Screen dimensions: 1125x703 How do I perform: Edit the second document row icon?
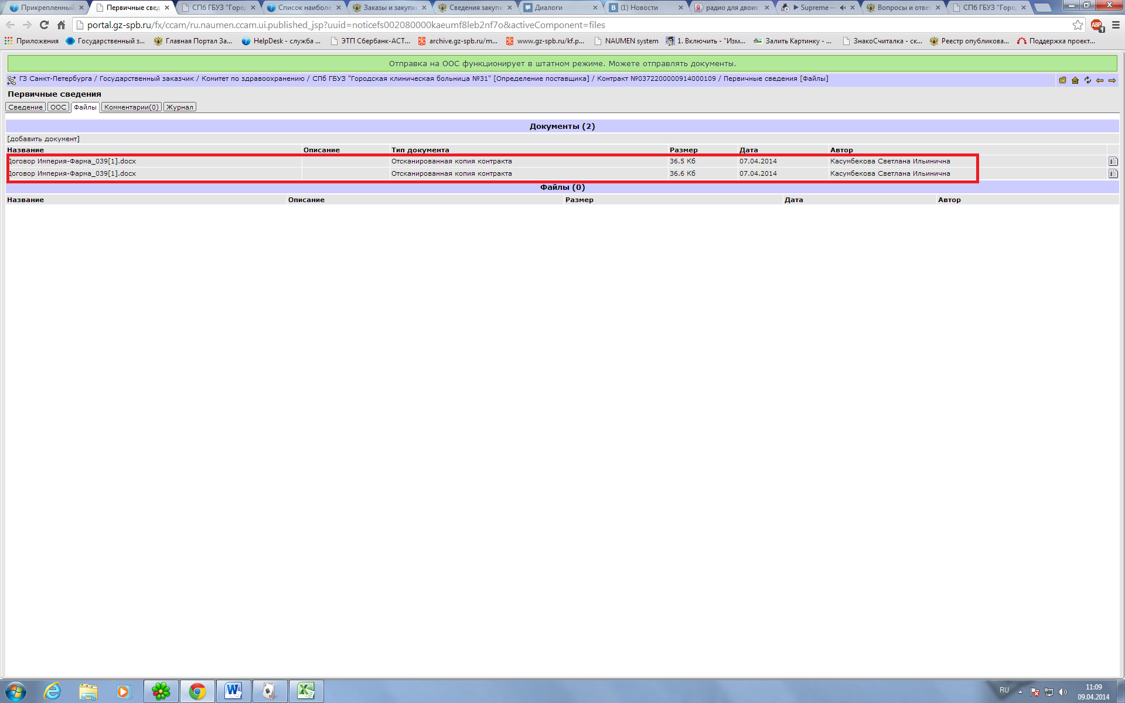tap(1113, 173)
